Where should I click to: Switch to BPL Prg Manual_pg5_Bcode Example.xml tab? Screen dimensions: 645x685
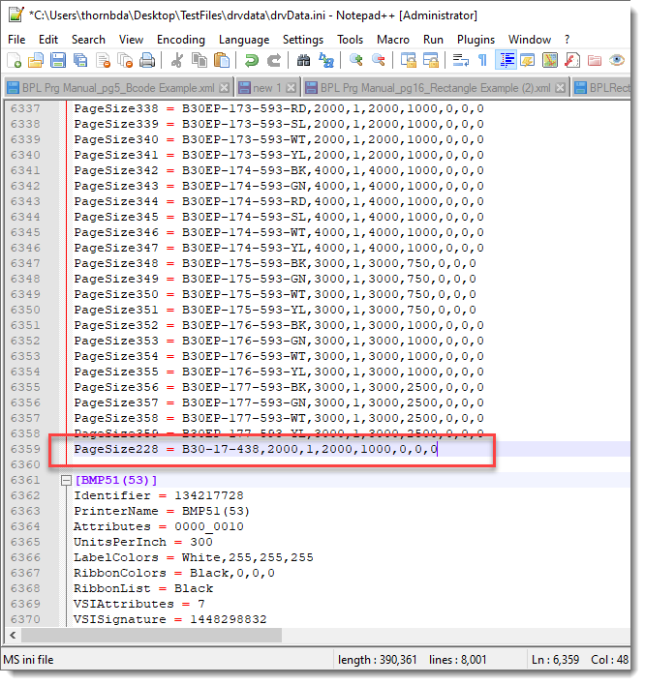[x=118, y=88]
